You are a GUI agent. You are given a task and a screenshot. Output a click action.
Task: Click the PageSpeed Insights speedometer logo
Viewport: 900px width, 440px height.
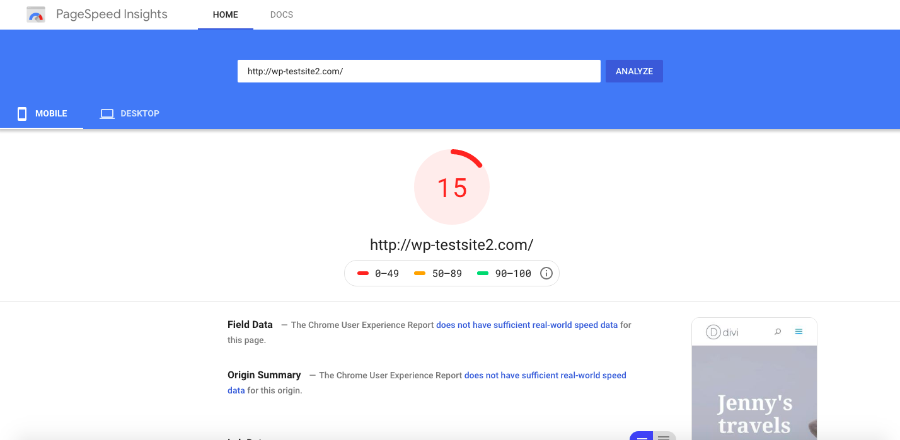[36, 14]
